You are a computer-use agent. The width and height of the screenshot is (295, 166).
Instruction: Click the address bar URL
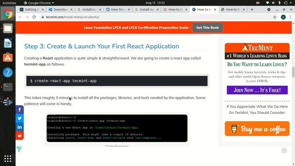tap(73, 17)
